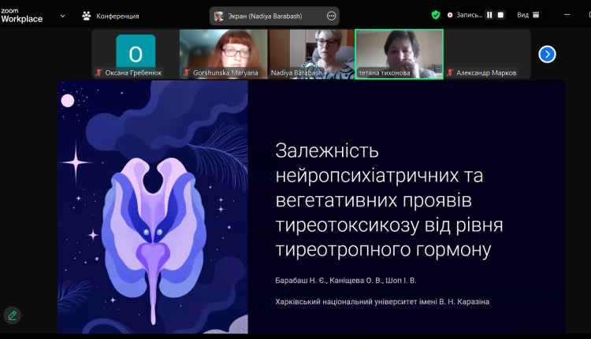Click muted mic icon beside Александр Марков
This screenshot has width=591, height=339.
tap(451, 73)
